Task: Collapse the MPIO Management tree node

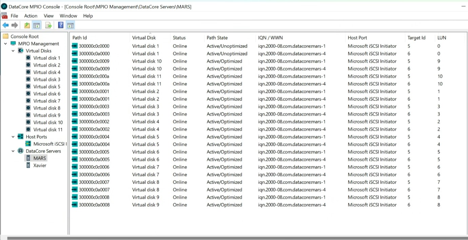Action: [5, 44]
